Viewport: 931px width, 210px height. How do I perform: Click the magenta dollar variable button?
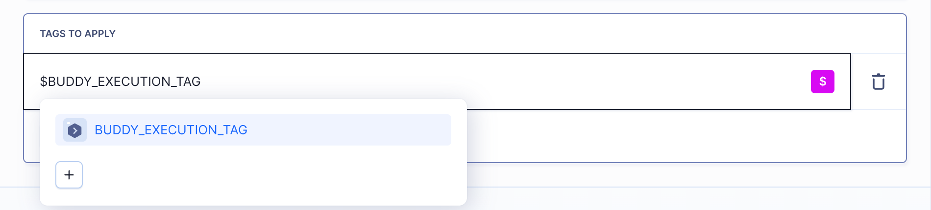(x=822, y=82)
